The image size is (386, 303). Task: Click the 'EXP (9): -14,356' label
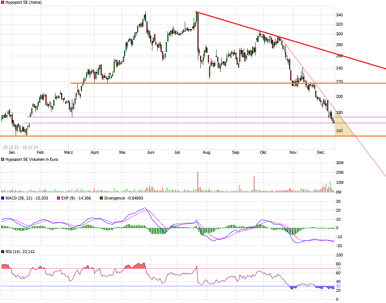76,198
